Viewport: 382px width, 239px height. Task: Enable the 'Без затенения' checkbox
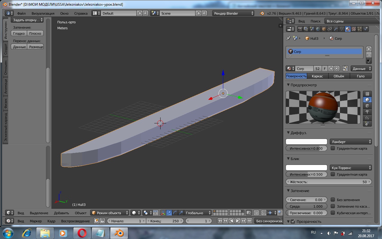pyautogui.click(x=333, y=200)
